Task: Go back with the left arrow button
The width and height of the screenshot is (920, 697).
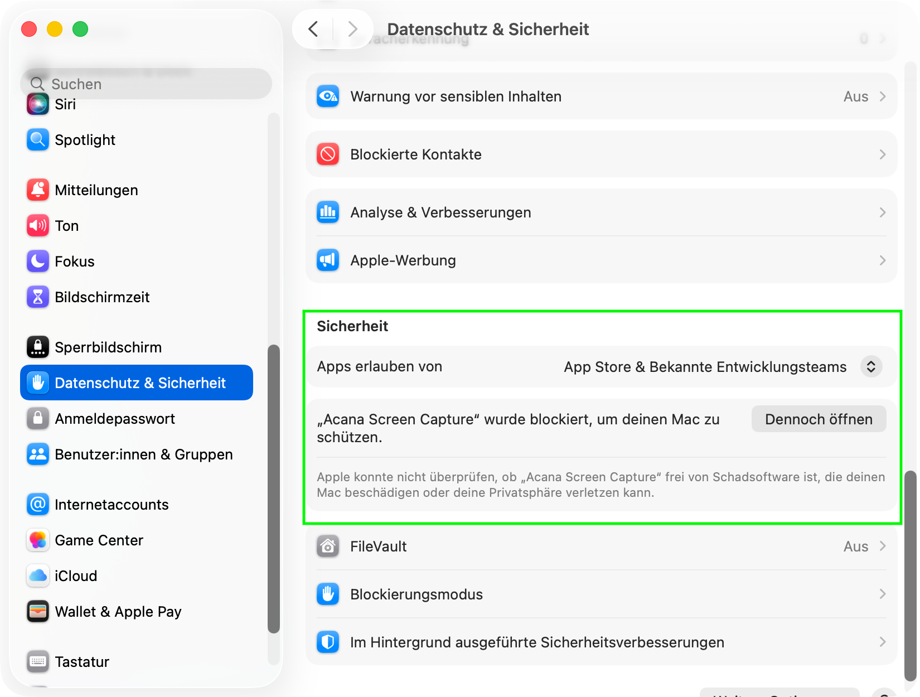Action: 313,29
